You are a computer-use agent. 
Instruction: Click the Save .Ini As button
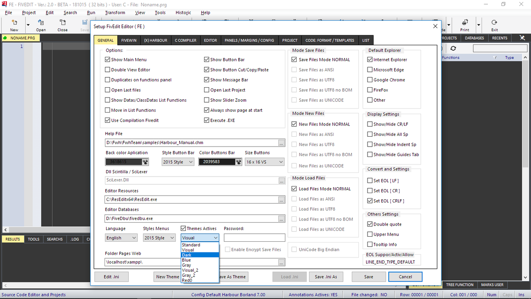[326, 277]
